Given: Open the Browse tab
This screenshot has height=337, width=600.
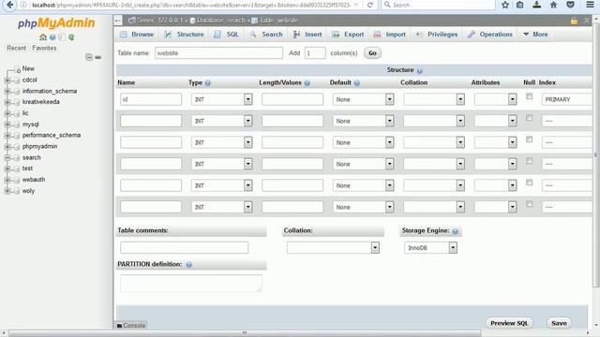Looking at the screenshot, I should coord(137,35).
